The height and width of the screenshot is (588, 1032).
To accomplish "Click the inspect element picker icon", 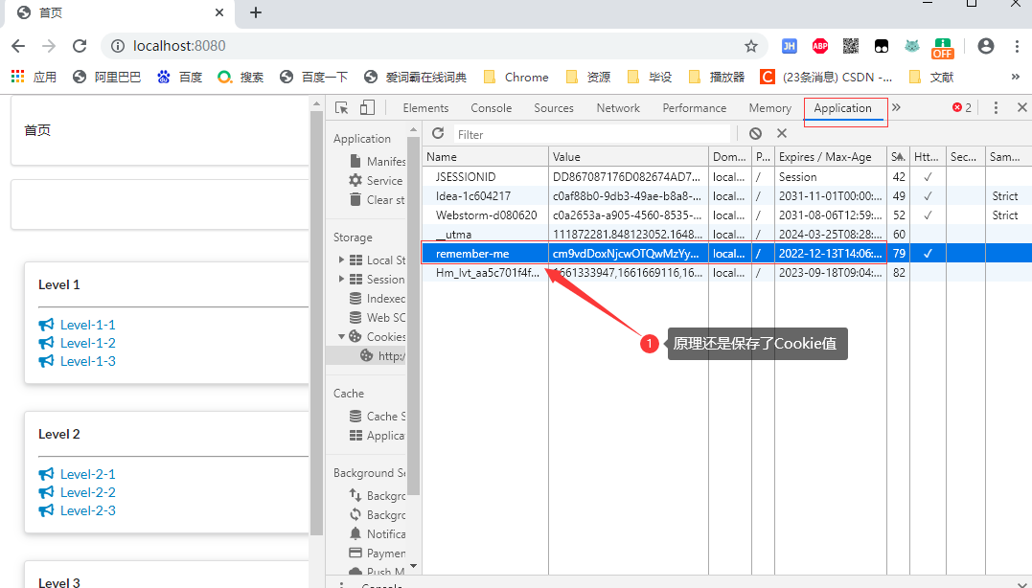I will pyautogui.click(x=342, y=108).
